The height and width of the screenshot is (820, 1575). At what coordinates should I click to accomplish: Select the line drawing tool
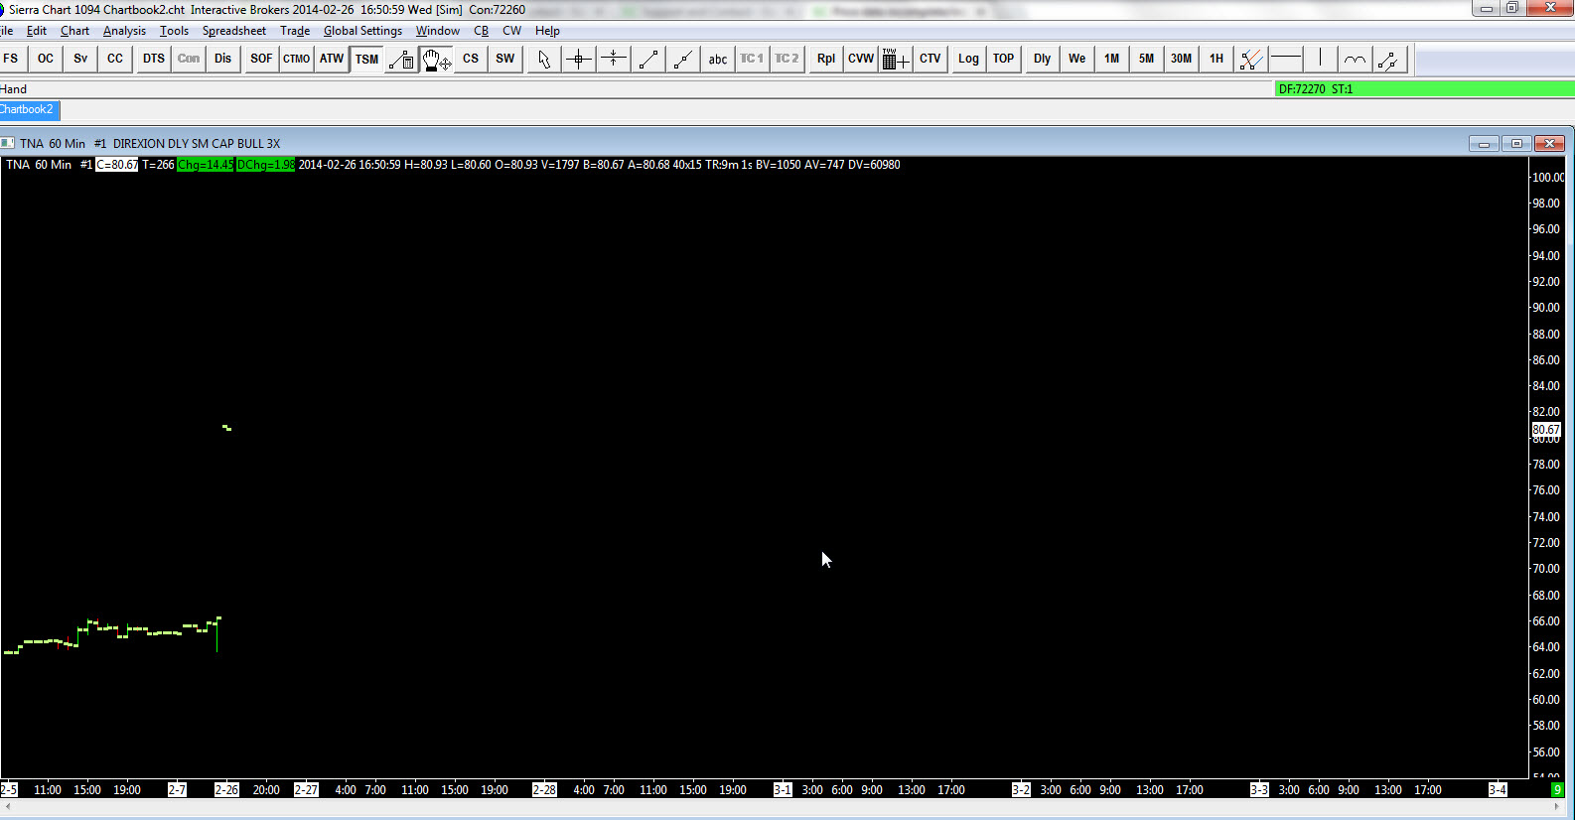(x=648, y=59)
